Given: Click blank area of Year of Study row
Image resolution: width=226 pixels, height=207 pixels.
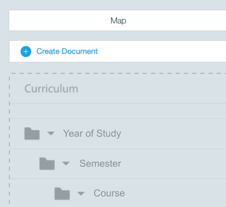Looking at the screenshot, I should 173,133.
